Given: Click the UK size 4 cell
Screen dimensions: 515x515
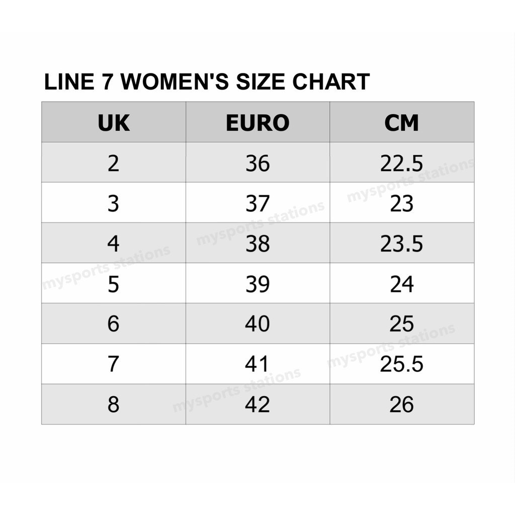Looking at the screenshot, I should click(114, 243).
